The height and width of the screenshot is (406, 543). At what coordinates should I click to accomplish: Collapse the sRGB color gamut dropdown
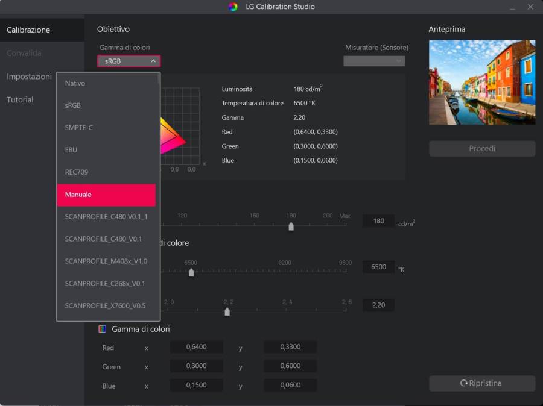click(129, 61)
